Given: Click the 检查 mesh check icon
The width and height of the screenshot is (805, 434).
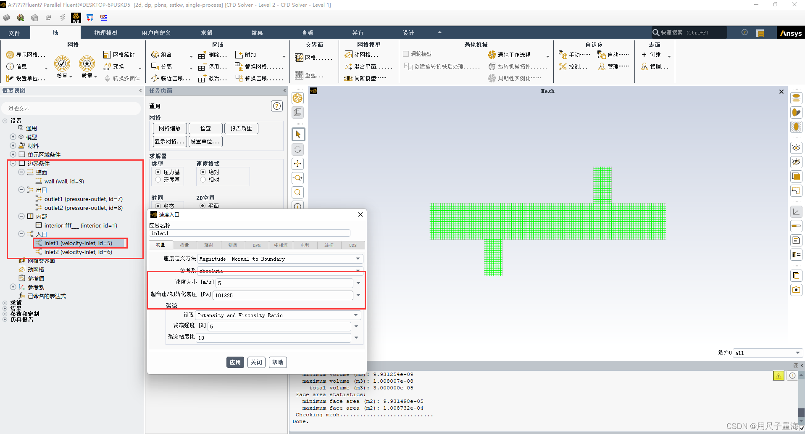Looking at the screenshot, I should (62, 64).
